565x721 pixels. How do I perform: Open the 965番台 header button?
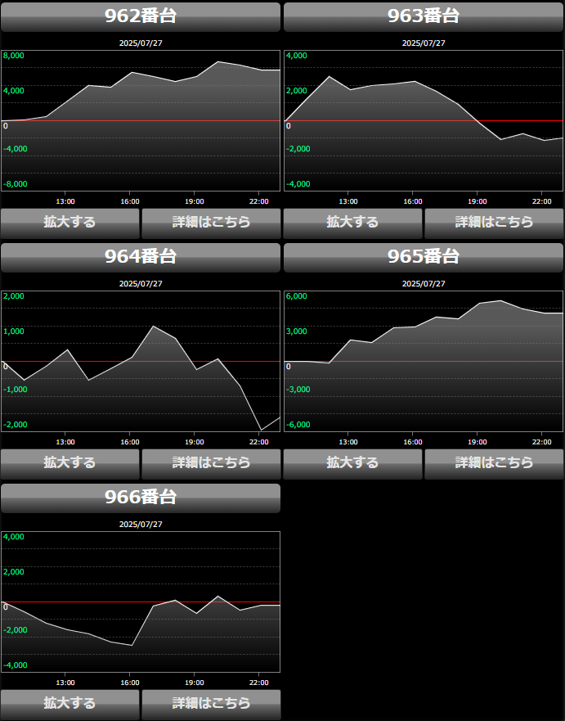[x=424, y=258]
